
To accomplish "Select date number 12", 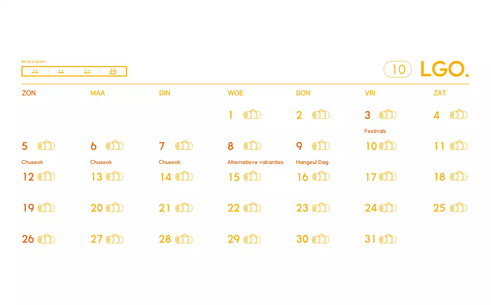I will (x=28, y=177).
